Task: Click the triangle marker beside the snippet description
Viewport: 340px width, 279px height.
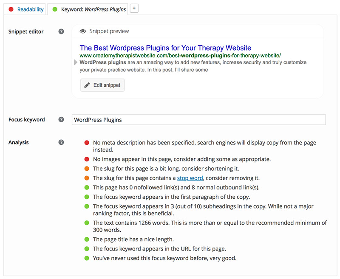Action: coord(76,62)
